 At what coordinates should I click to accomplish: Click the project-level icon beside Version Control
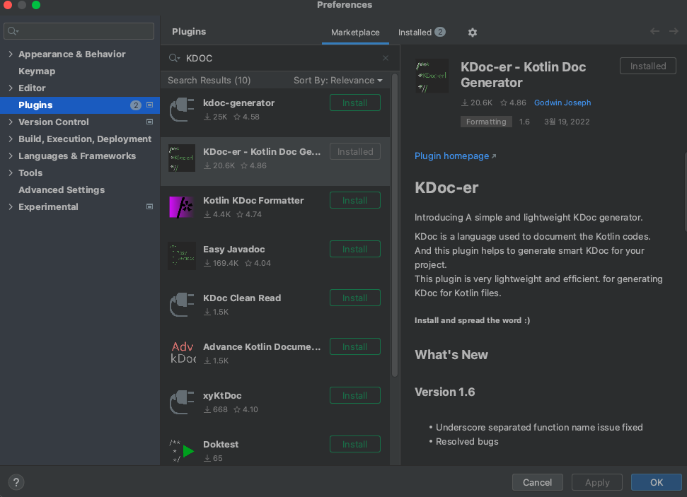pos(149,122)
